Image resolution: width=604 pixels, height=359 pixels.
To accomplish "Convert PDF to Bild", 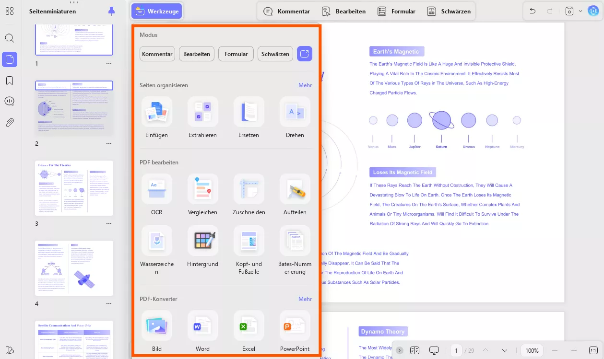I will click(x=157, y=331).
